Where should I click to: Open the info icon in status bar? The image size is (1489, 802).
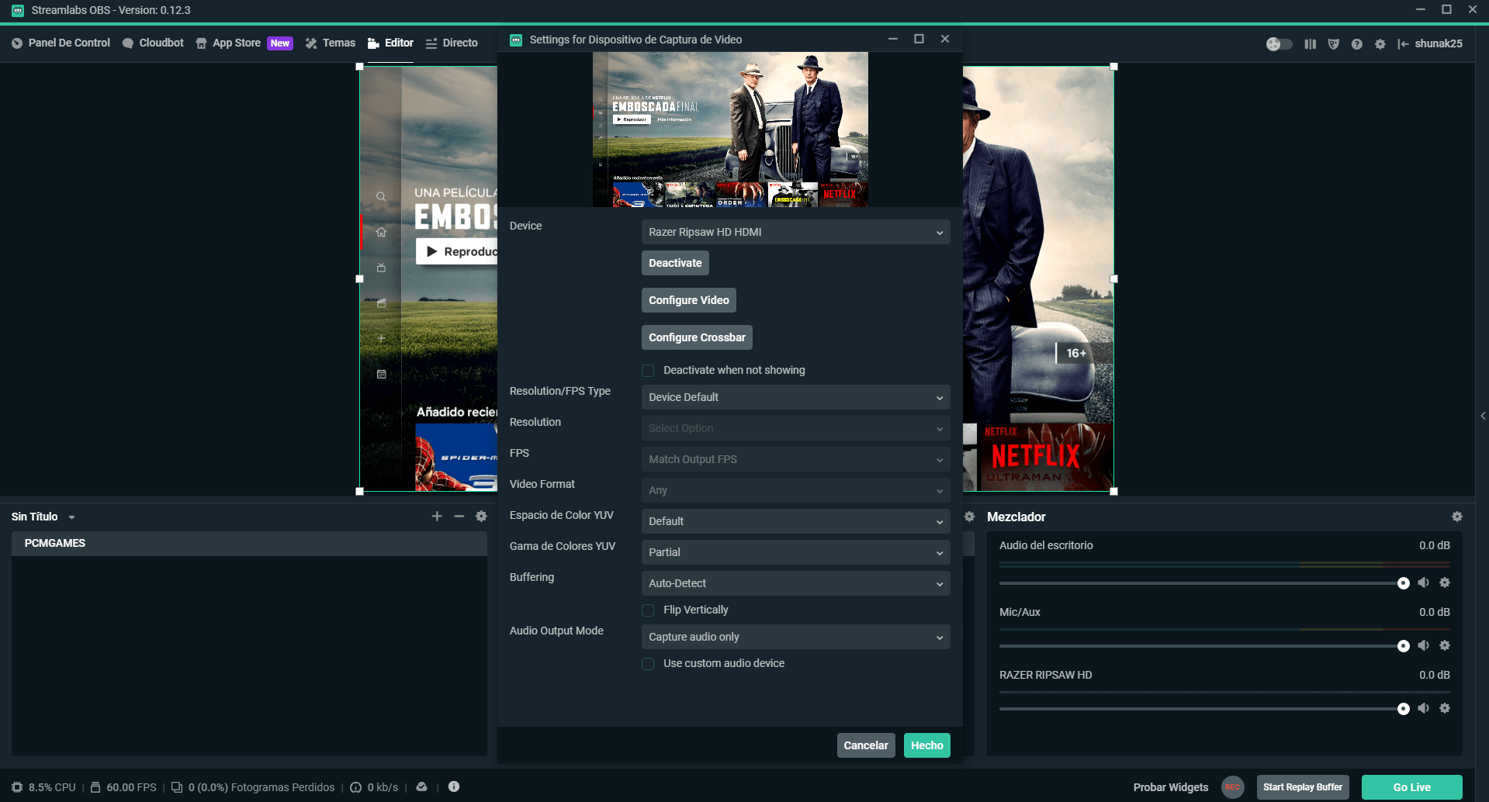[454, 786]
